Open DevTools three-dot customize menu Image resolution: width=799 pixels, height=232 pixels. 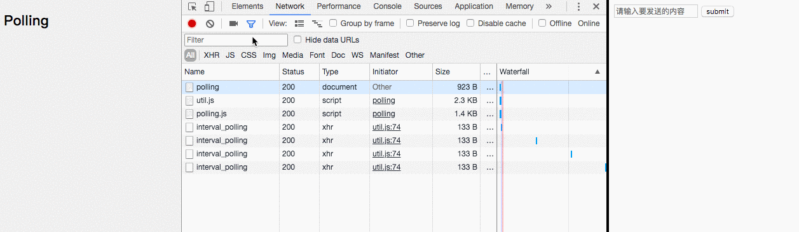coord(578,6)
